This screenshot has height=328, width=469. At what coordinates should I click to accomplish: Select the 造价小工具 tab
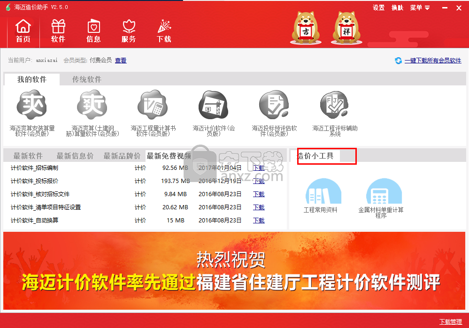coord(315,156)
